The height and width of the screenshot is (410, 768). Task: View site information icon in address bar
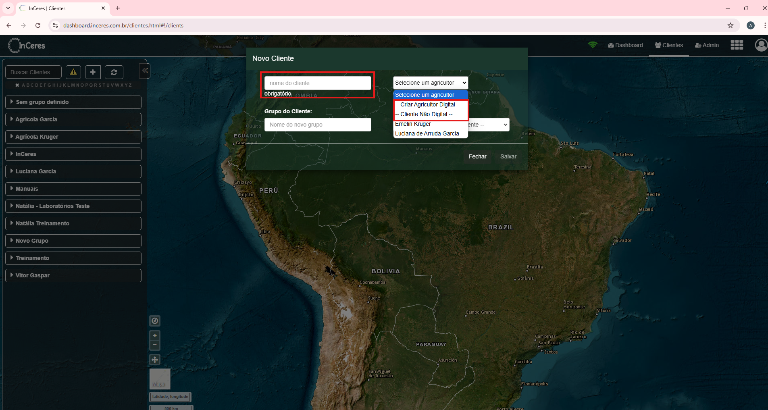pos(55,25)
